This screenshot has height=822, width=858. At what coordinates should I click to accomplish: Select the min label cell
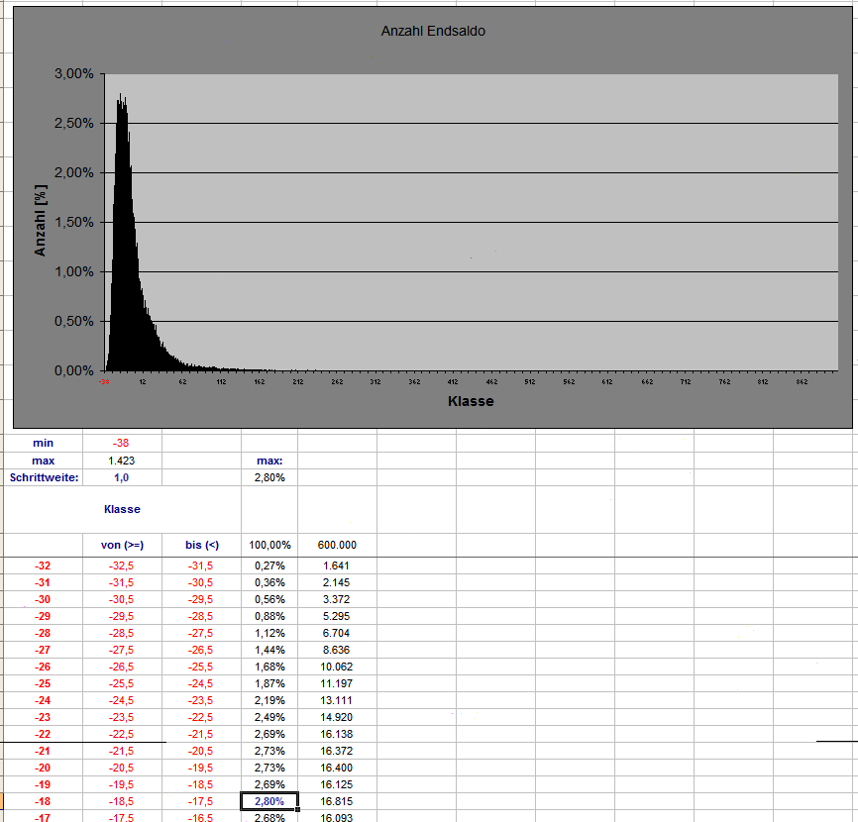coord(44,443)
